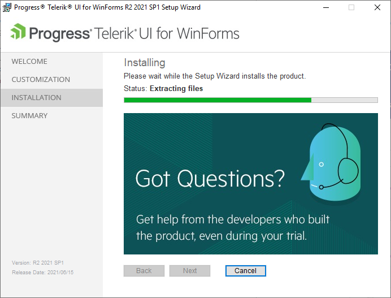Click the Release Date label
This screenshot has height=298, width=391.
pos(42,273)
